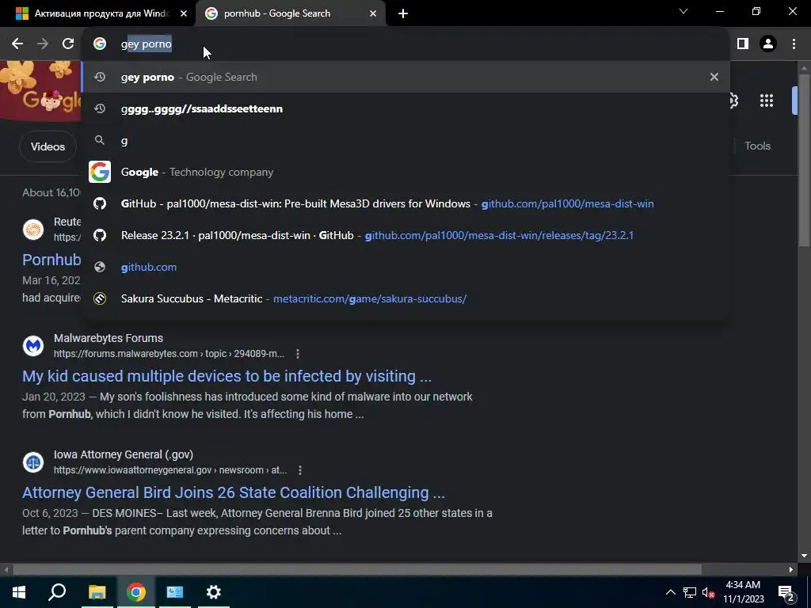Viewport: 811px width, 608px height.
Task: Go back using the browser back arrow
Action: (17, 44)
